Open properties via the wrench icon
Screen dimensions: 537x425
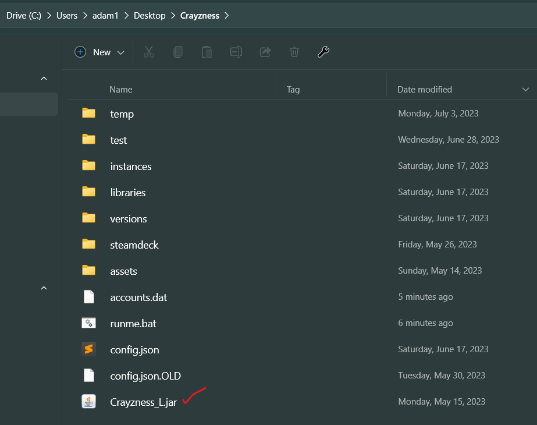coord(323,52)
